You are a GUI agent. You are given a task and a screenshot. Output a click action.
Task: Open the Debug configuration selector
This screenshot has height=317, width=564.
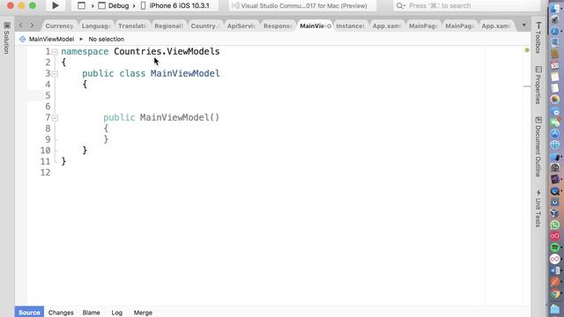click(x=114, y=6)
